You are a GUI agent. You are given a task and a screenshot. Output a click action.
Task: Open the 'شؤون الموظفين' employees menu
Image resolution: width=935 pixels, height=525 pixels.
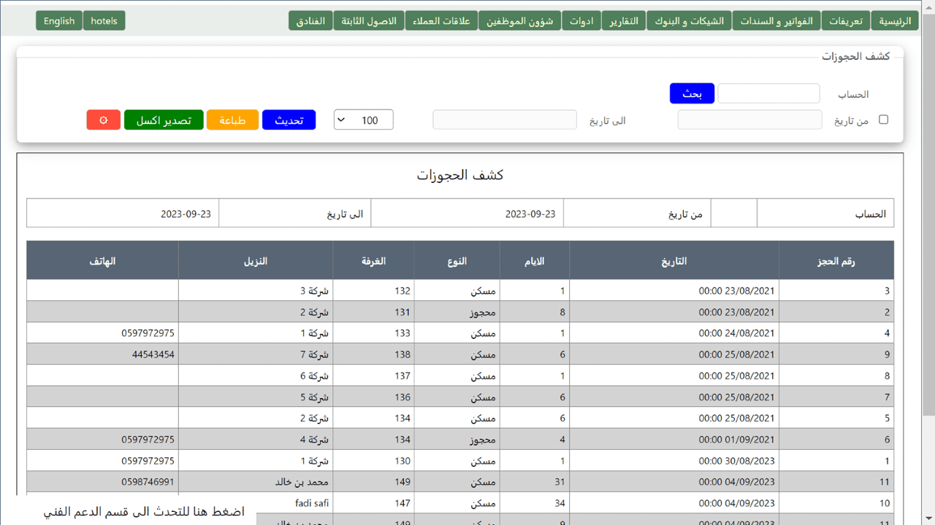tap(520, 21)
